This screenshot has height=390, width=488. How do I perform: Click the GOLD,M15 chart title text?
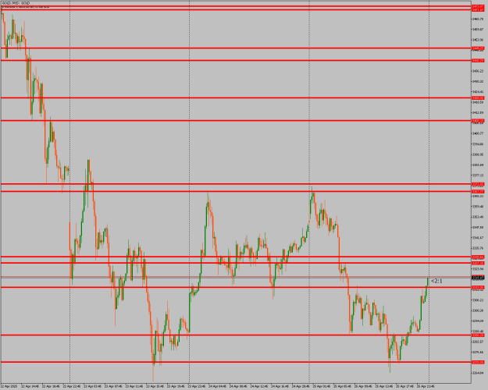click(x=16, y=3)
